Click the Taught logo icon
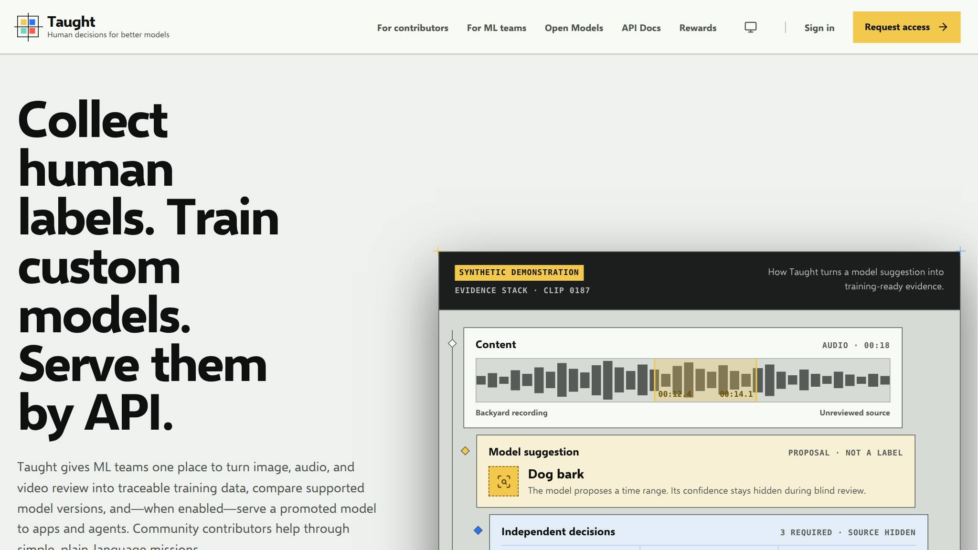This screenshot has width=978, height=550. click(x=29, y=27)
